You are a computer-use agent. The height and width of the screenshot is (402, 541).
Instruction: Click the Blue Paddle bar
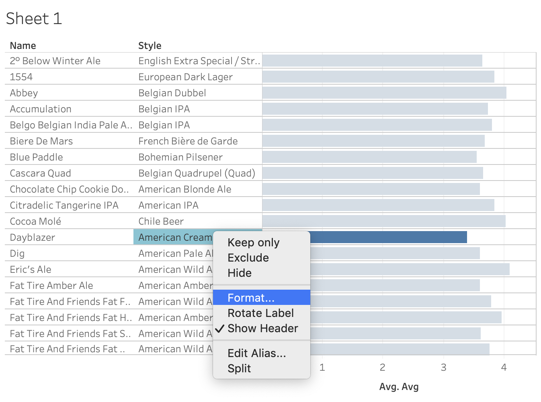[369, 157]
